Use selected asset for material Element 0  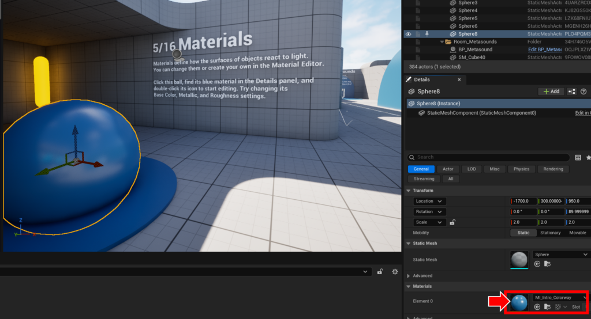pos(537,307)
